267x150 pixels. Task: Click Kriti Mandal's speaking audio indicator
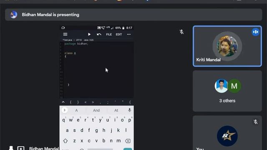coord(255,32)
